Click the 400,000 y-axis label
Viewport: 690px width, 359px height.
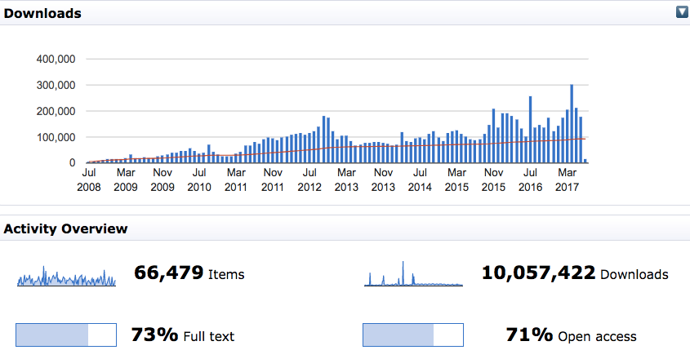pyautogui.click(x=56, y=59)
